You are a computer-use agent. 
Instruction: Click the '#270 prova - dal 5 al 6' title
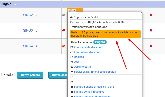click(x=84, y=17)
